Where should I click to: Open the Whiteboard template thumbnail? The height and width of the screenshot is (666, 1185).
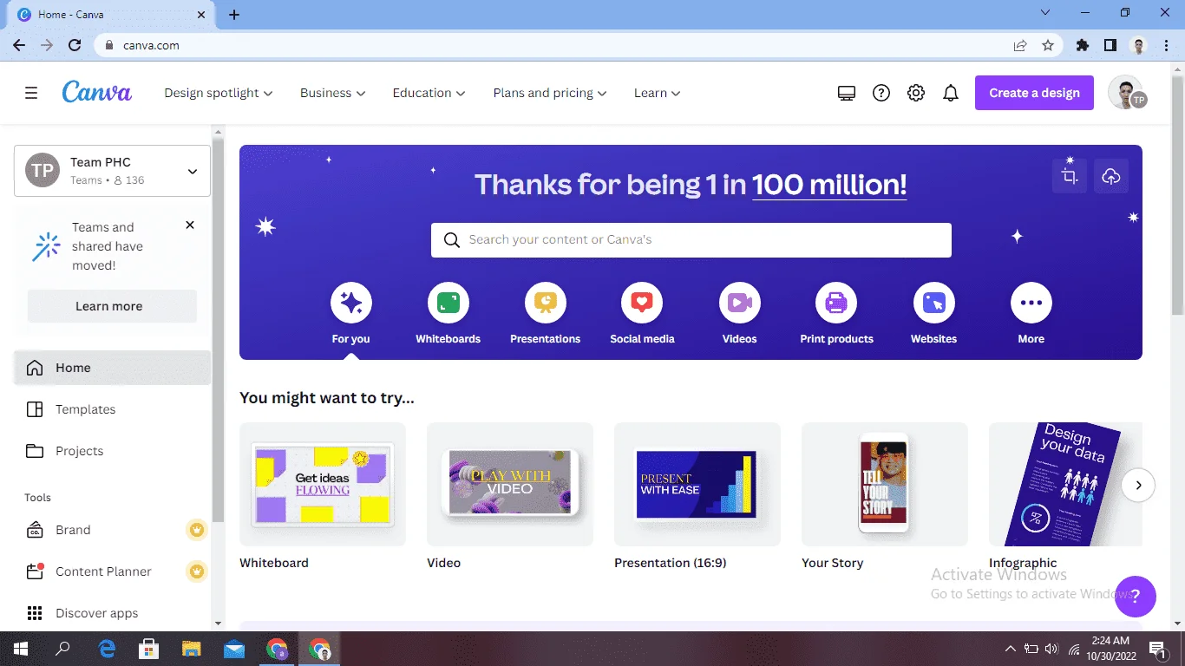323,484
